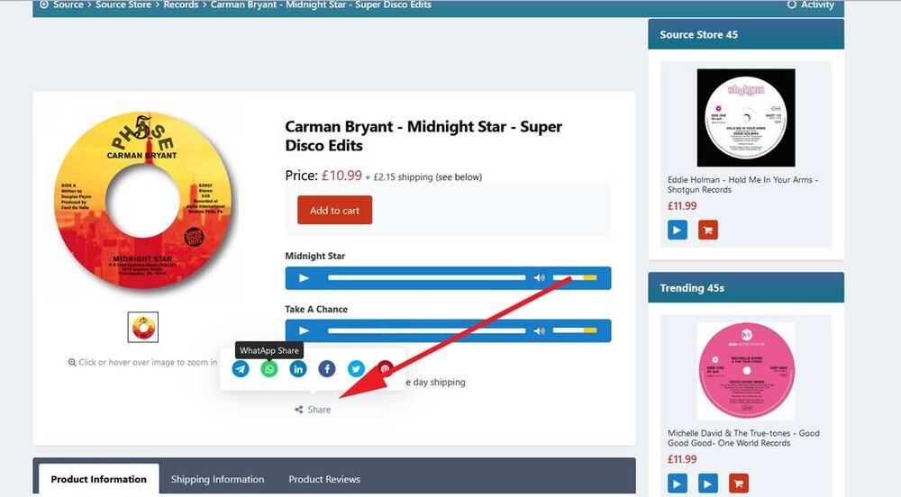
Task: Select the small record thumbnail
Action: (143, 327)
